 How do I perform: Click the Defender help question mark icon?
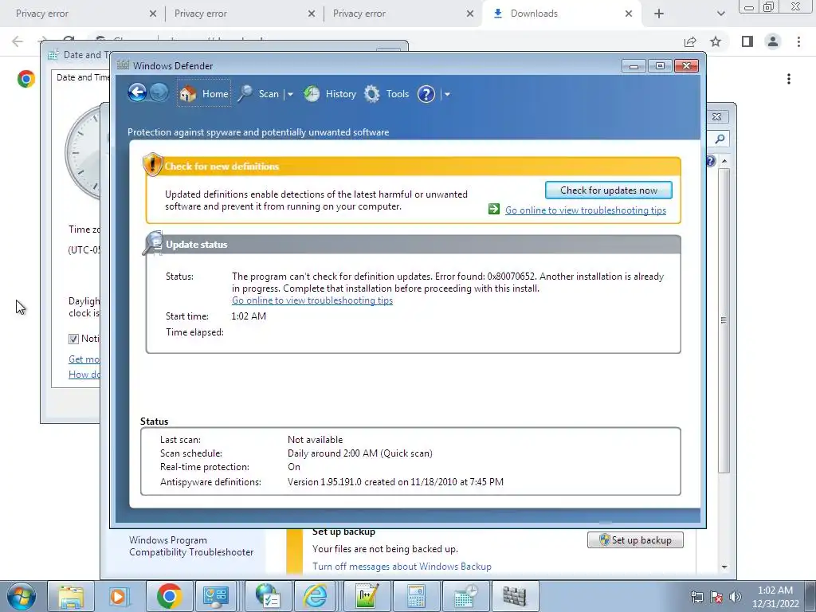coord(426,94)
